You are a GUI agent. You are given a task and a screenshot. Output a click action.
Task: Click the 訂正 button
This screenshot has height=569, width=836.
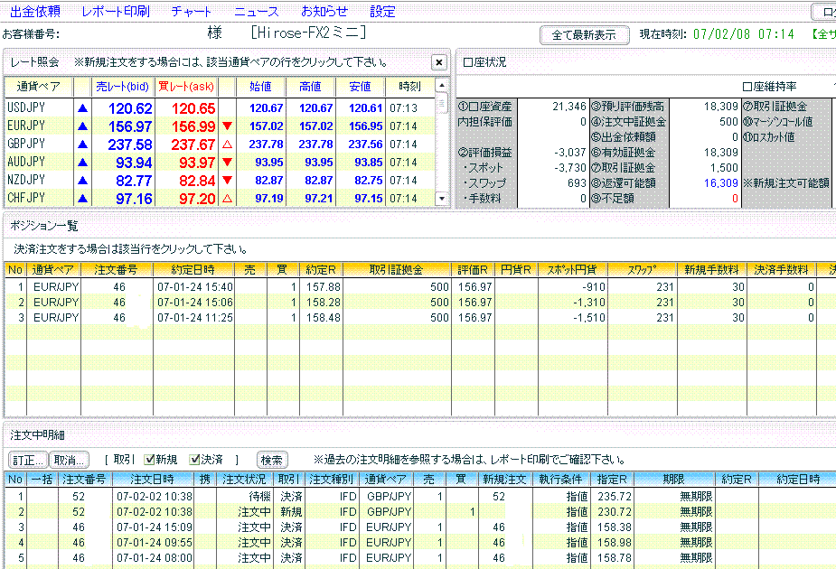tap(28, 460)
